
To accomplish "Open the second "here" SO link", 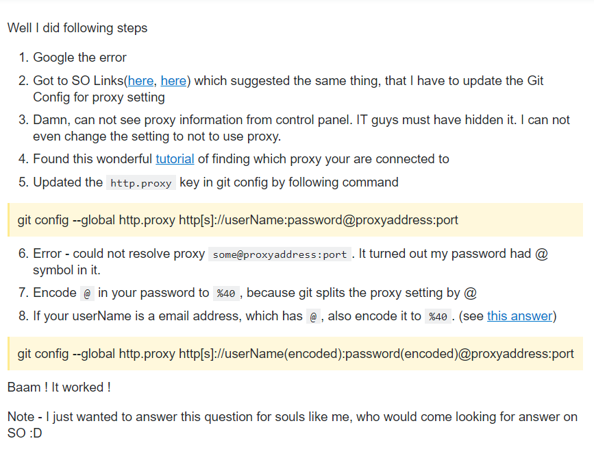I will pyautogui.click(x=173, y=81).
